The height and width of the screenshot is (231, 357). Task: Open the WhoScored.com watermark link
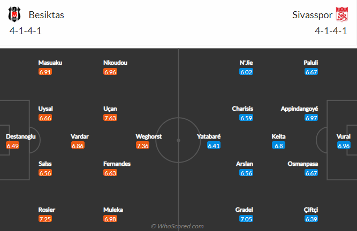(x=177, y=226)
